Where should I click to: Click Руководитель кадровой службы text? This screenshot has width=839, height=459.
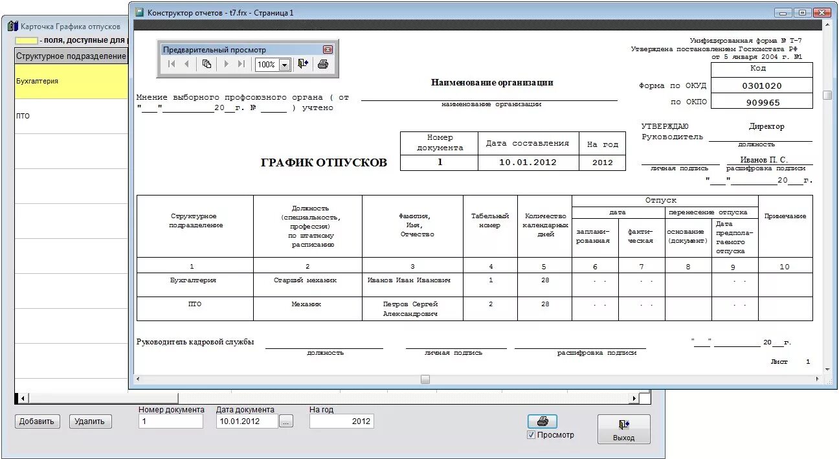pyautogui.click(x=195, y=342)
